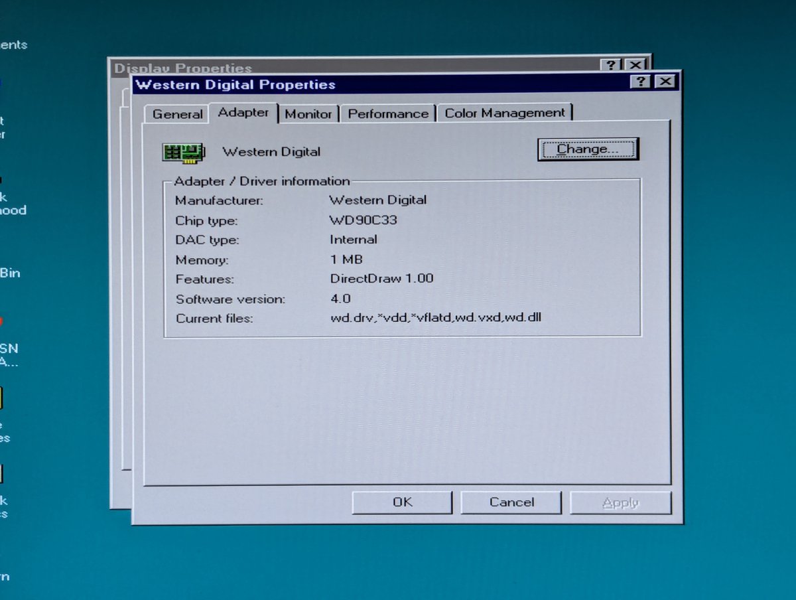Click the memory value 1 MB

tap(346, 260)
